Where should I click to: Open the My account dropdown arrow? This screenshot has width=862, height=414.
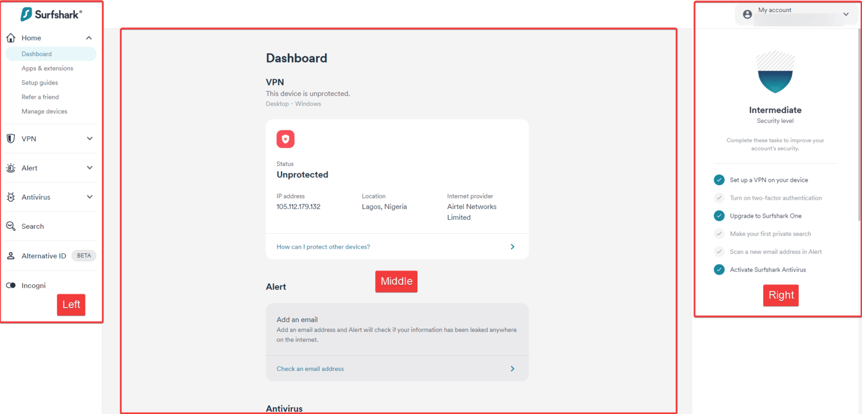point(846,14)
